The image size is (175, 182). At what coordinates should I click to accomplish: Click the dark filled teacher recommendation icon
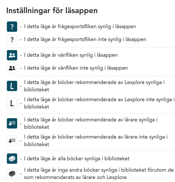(12, 123)
